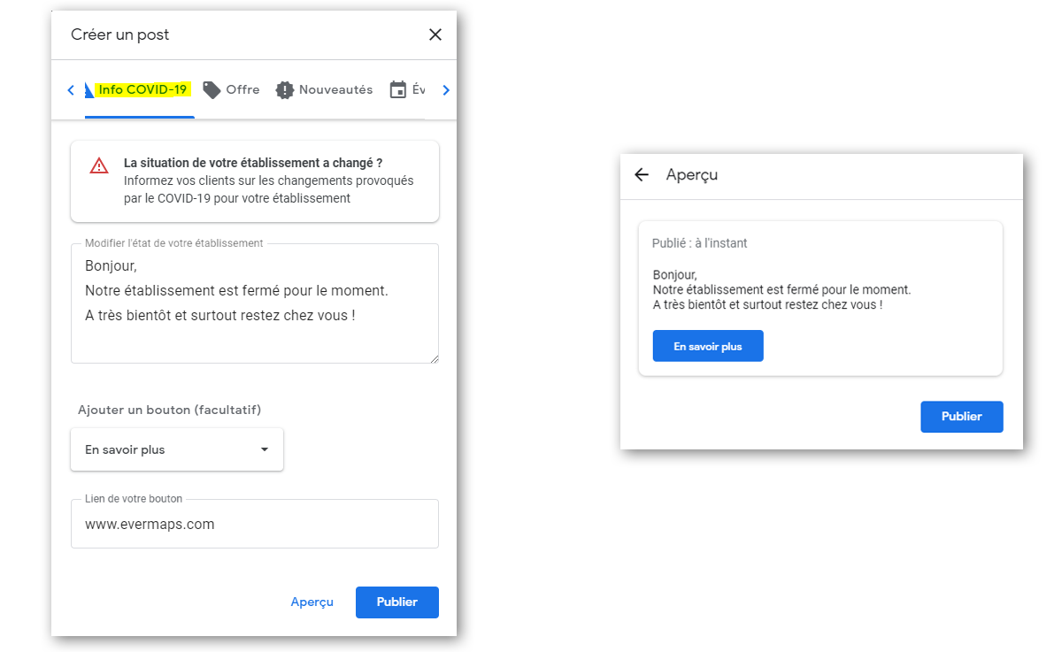
Task: Click Publier in the Créer un post dialog
Action: tap(397, 602)
